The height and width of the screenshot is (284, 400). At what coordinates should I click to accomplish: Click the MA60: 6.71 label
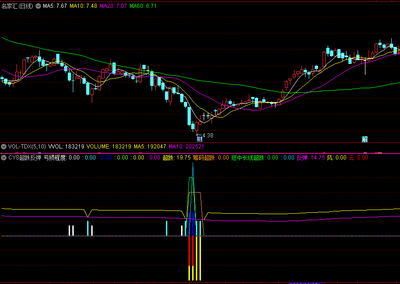point(143,6)
